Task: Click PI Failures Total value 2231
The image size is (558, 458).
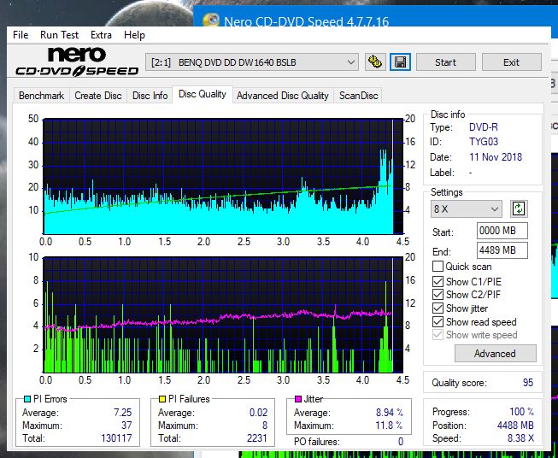Action: pyautogui.click(x=257, y=437)
